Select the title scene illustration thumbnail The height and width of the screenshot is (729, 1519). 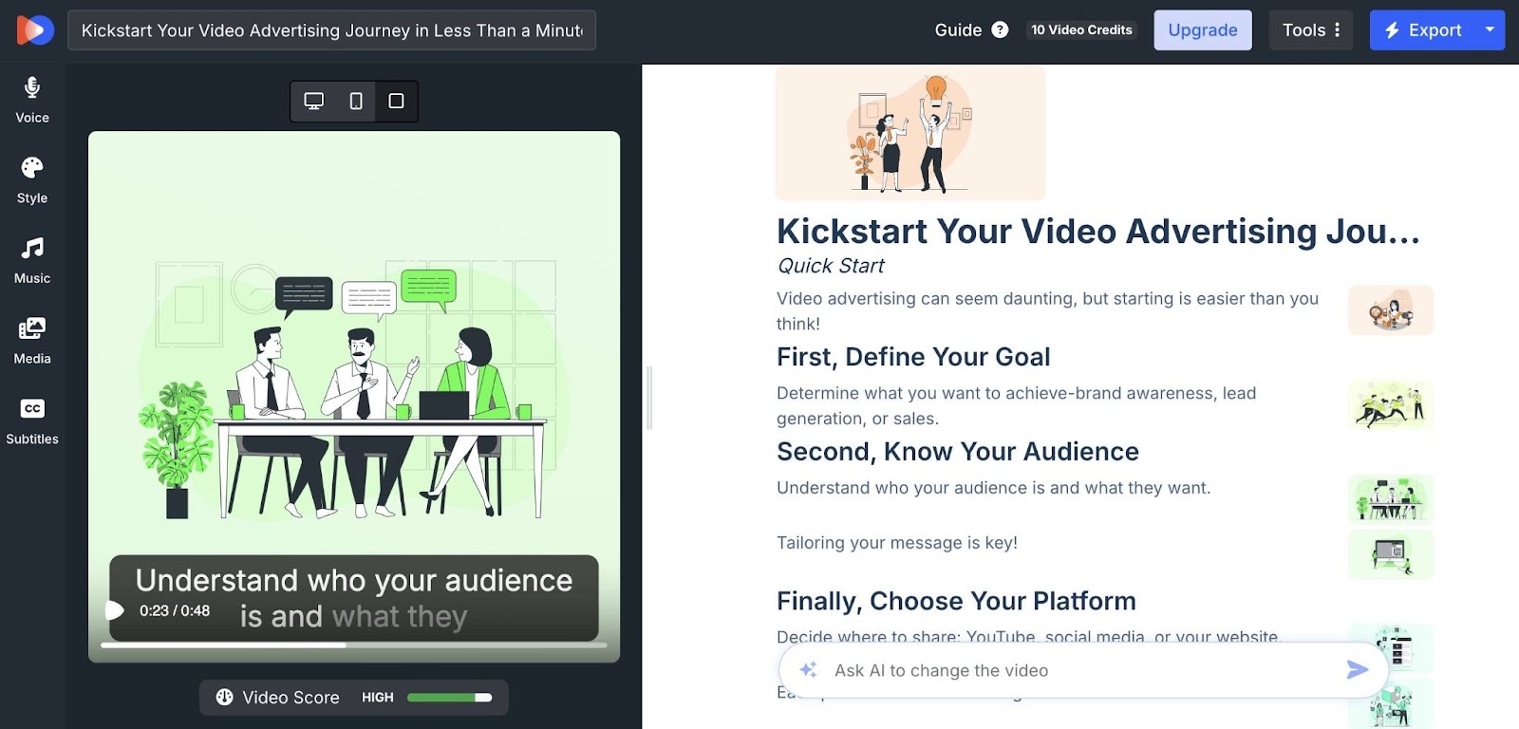910,132
